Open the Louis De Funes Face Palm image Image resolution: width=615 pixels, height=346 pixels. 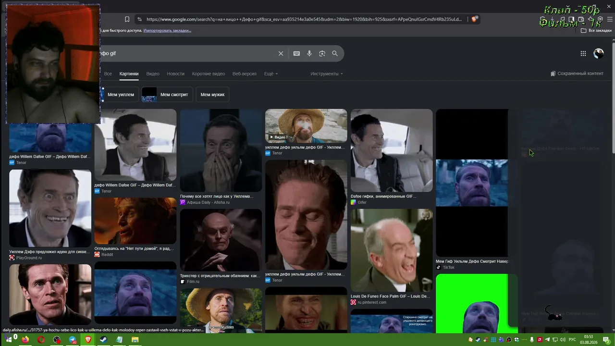392,250
